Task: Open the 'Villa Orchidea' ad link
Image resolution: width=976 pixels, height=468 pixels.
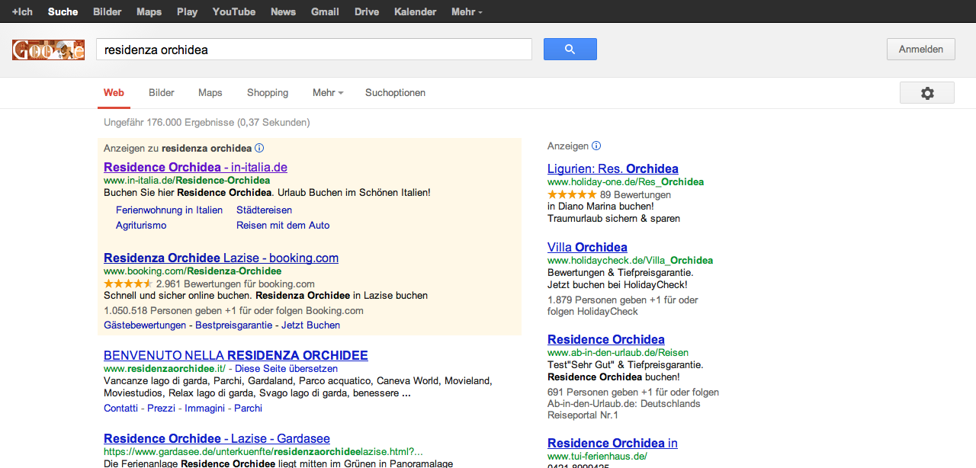Action: [587, 247]
